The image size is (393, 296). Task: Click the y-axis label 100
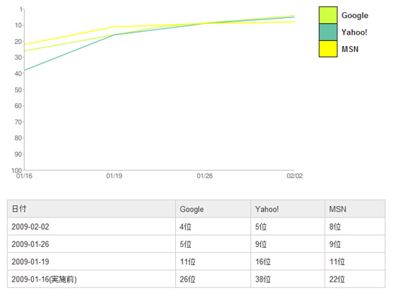click(x=17, y=170)
